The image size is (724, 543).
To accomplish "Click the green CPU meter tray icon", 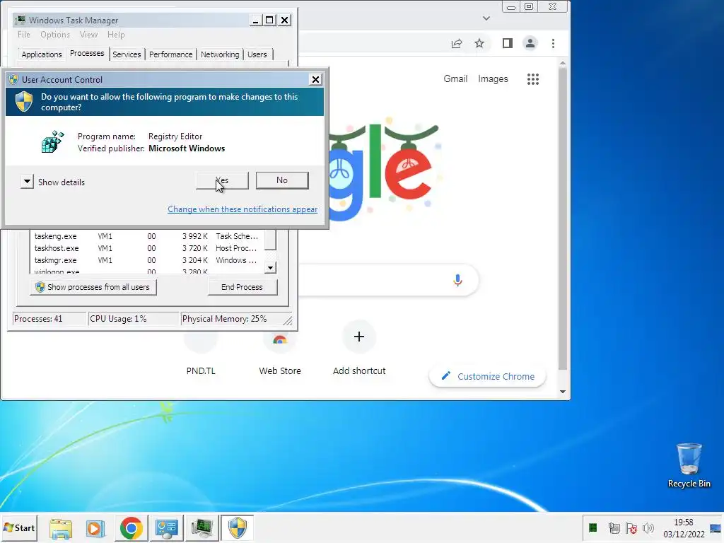I will coord(593,527).
